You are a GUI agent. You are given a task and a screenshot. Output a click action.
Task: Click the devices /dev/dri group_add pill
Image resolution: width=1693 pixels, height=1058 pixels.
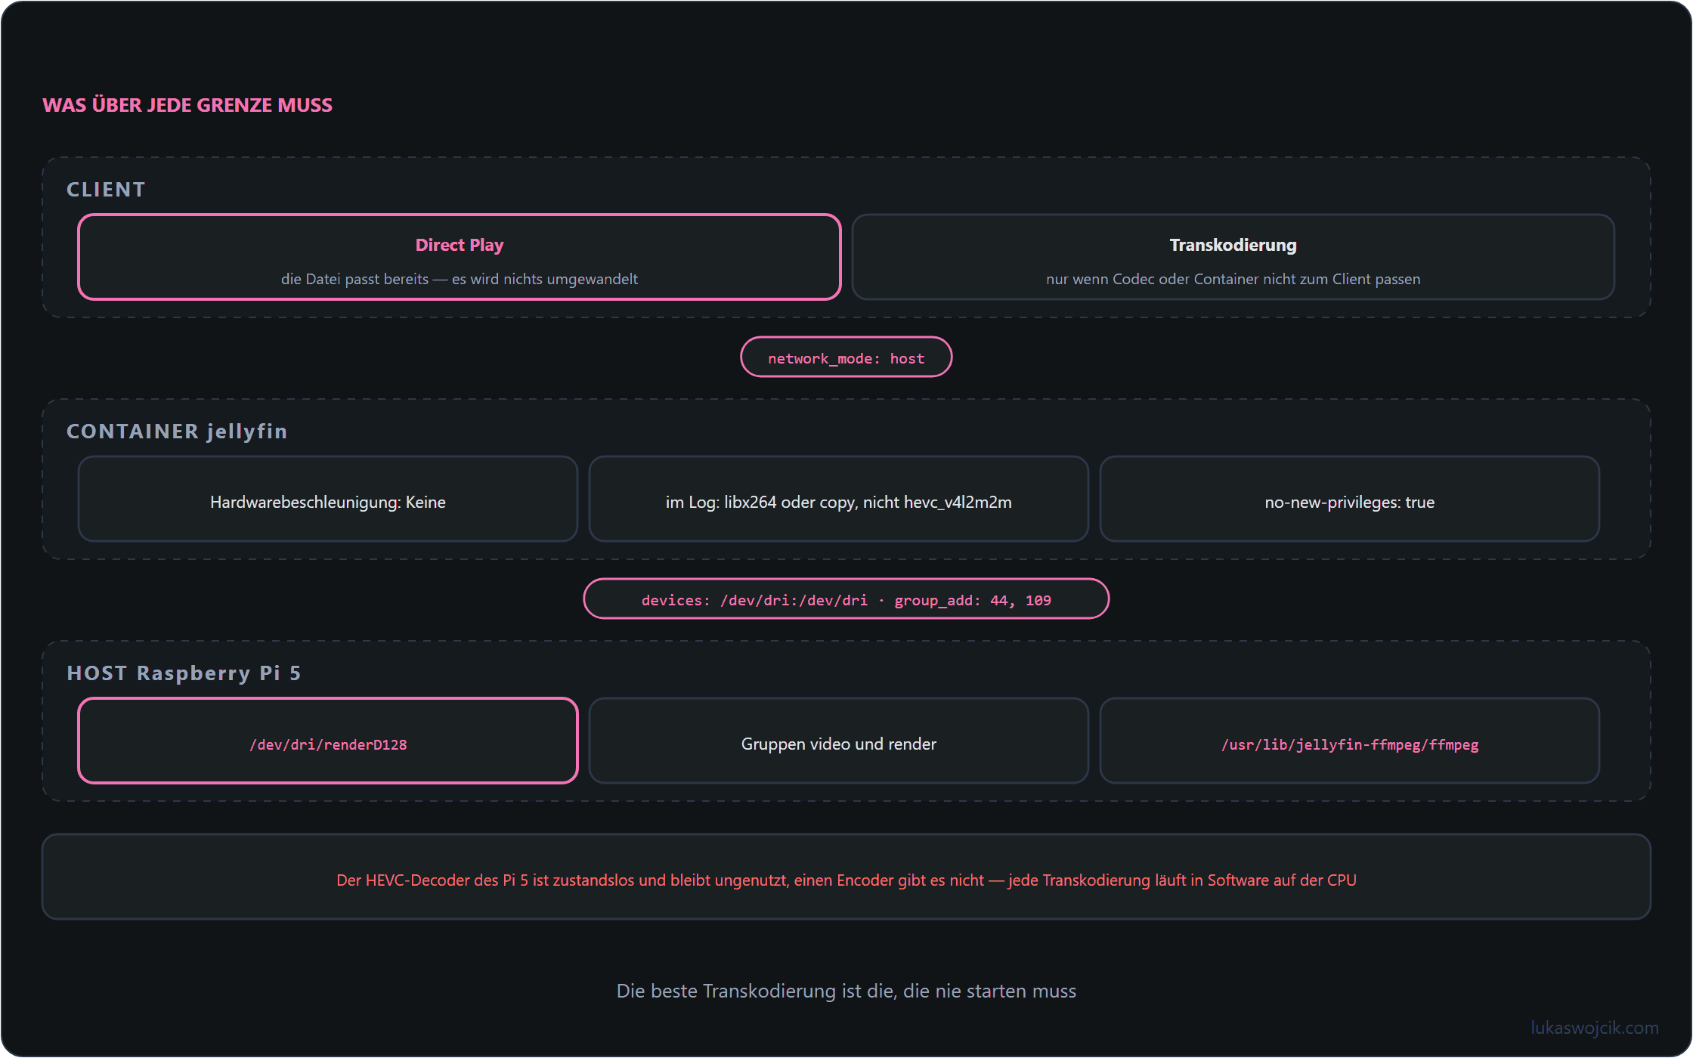[x=846, y=599]
